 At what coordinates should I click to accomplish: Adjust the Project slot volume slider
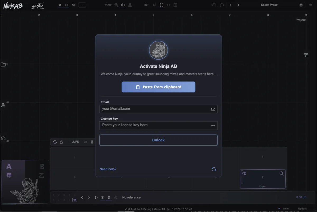tap(242, 177)
